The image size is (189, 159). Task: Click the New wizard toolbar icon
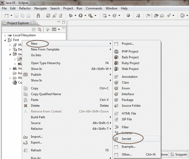[x=7, y=16]
